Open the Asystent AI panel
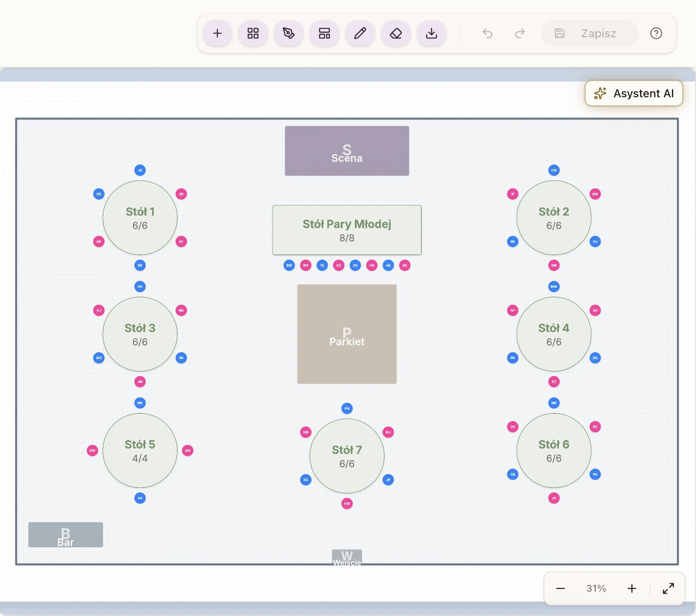Image resolution: width=696 pixels, height=616 pixels. click(x=634, y=93)
